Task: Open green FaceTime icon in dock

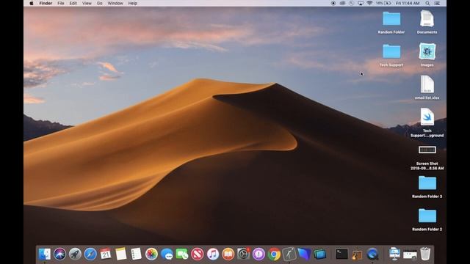Action: (x=182, y=254)
